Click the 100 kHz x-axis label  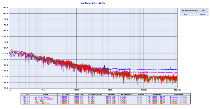[x=177, y=90]
